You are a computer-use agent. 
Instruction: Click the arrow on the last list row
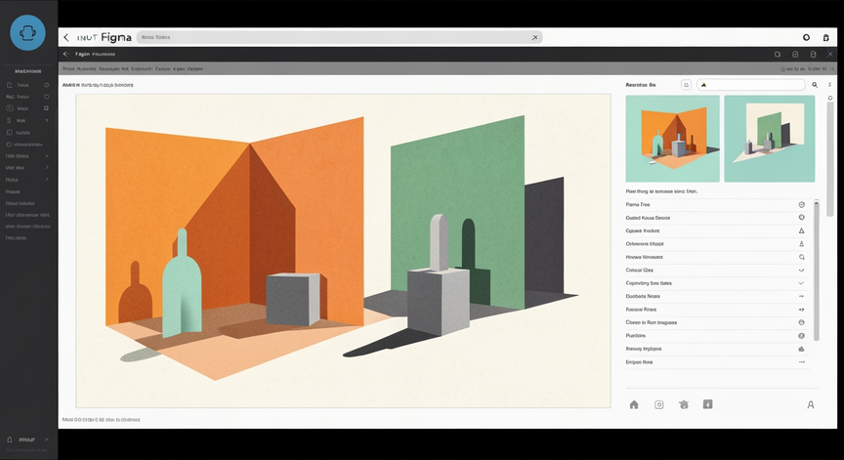click(x=801, y=362)
